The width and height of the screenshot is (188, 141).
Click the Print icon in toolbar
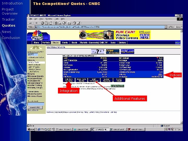(x=74, y=23)
